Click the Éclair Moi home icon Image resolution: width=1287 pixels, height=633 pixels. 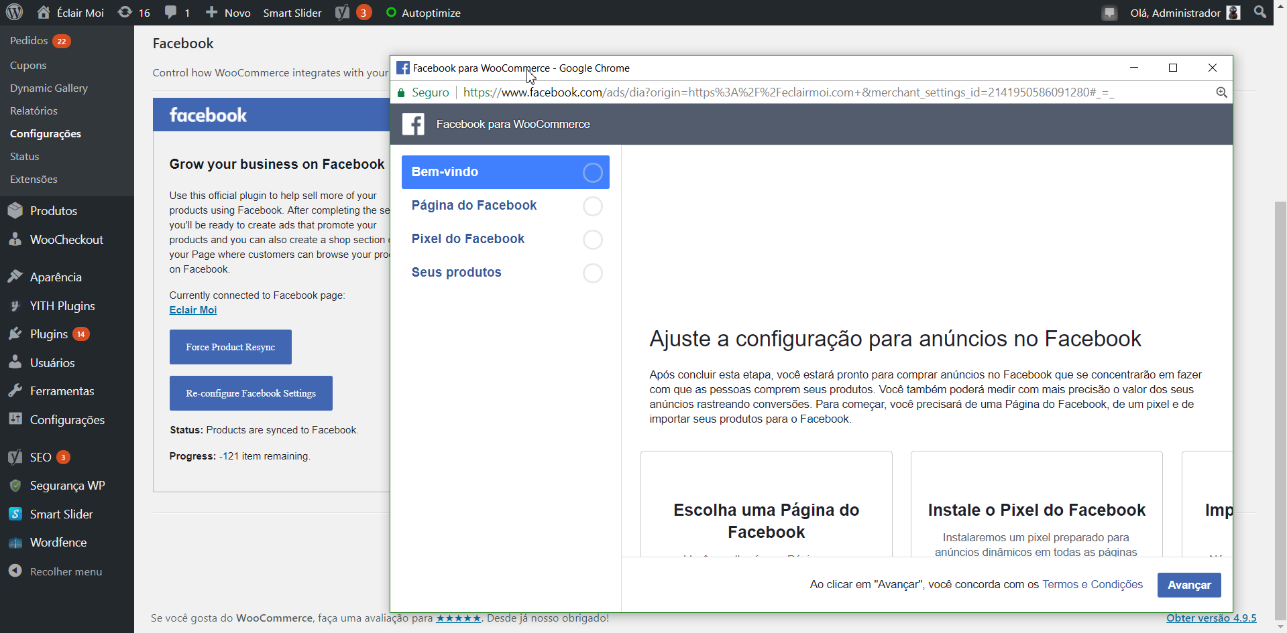click(x=44, y=12)
